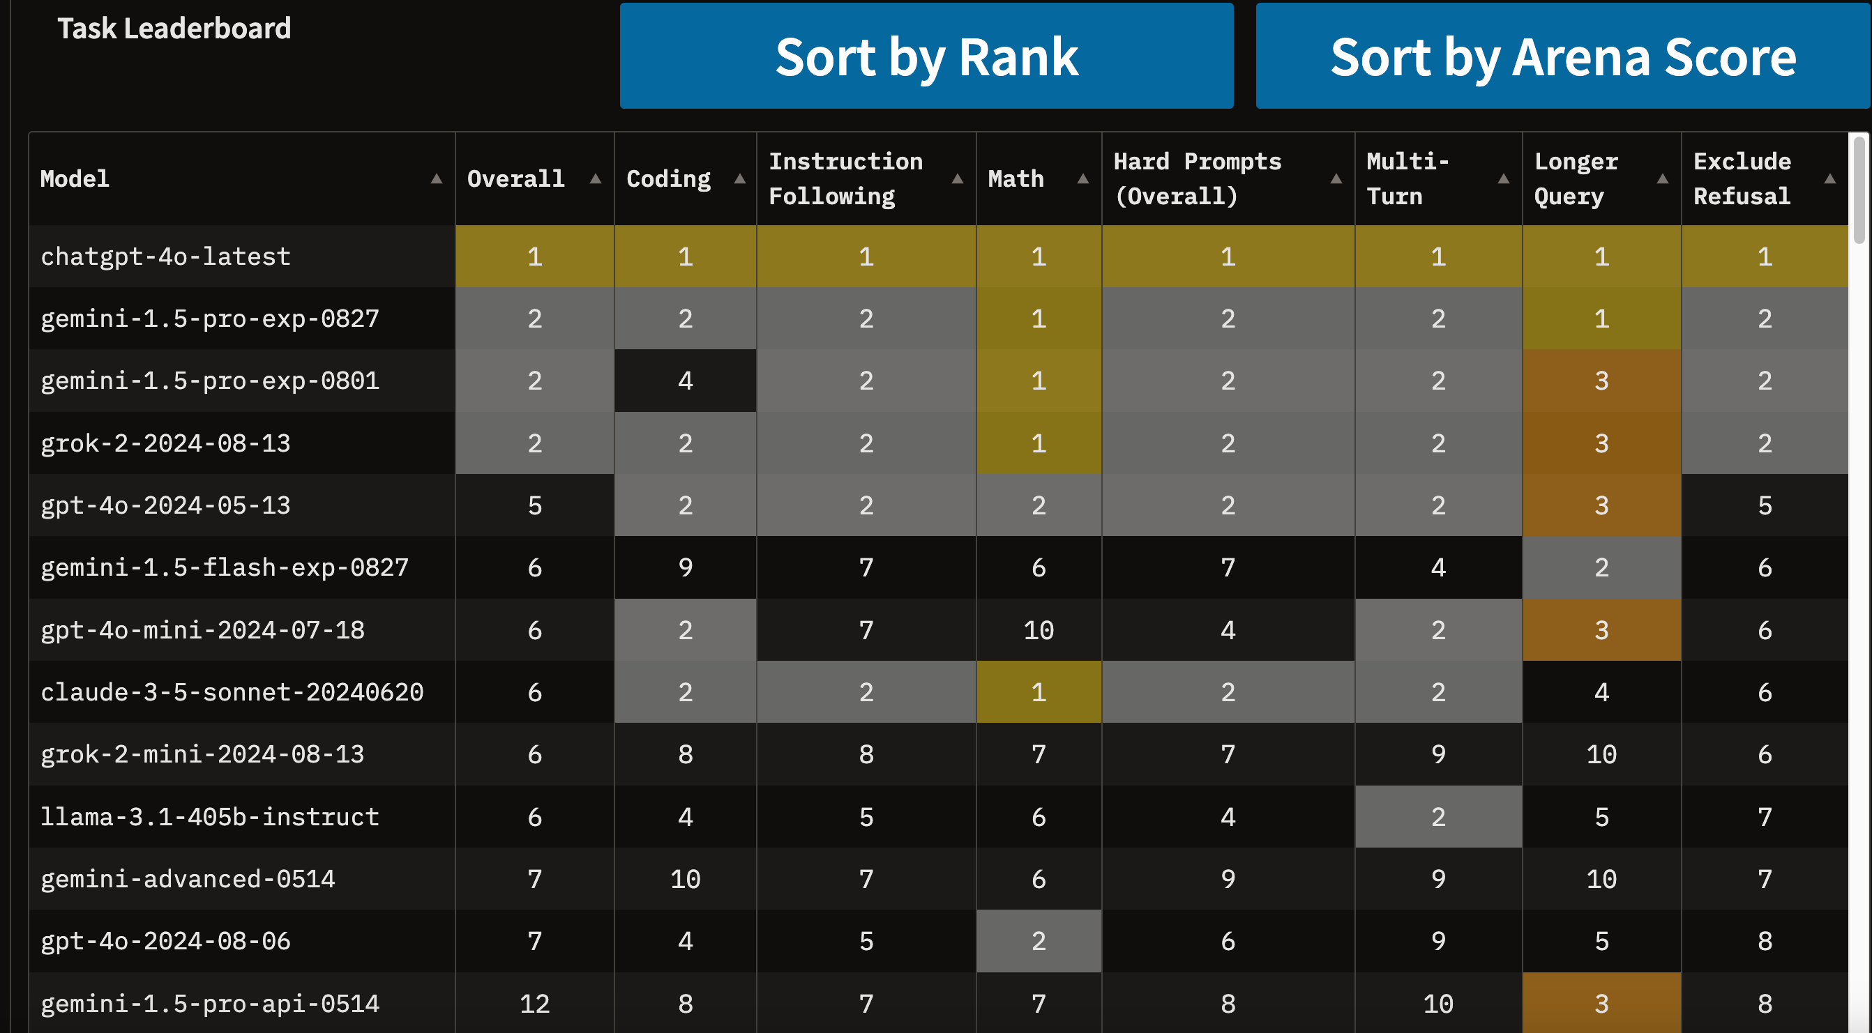
Task: Sort by the Coding column arrow
Action: click(x=739, y=178)
